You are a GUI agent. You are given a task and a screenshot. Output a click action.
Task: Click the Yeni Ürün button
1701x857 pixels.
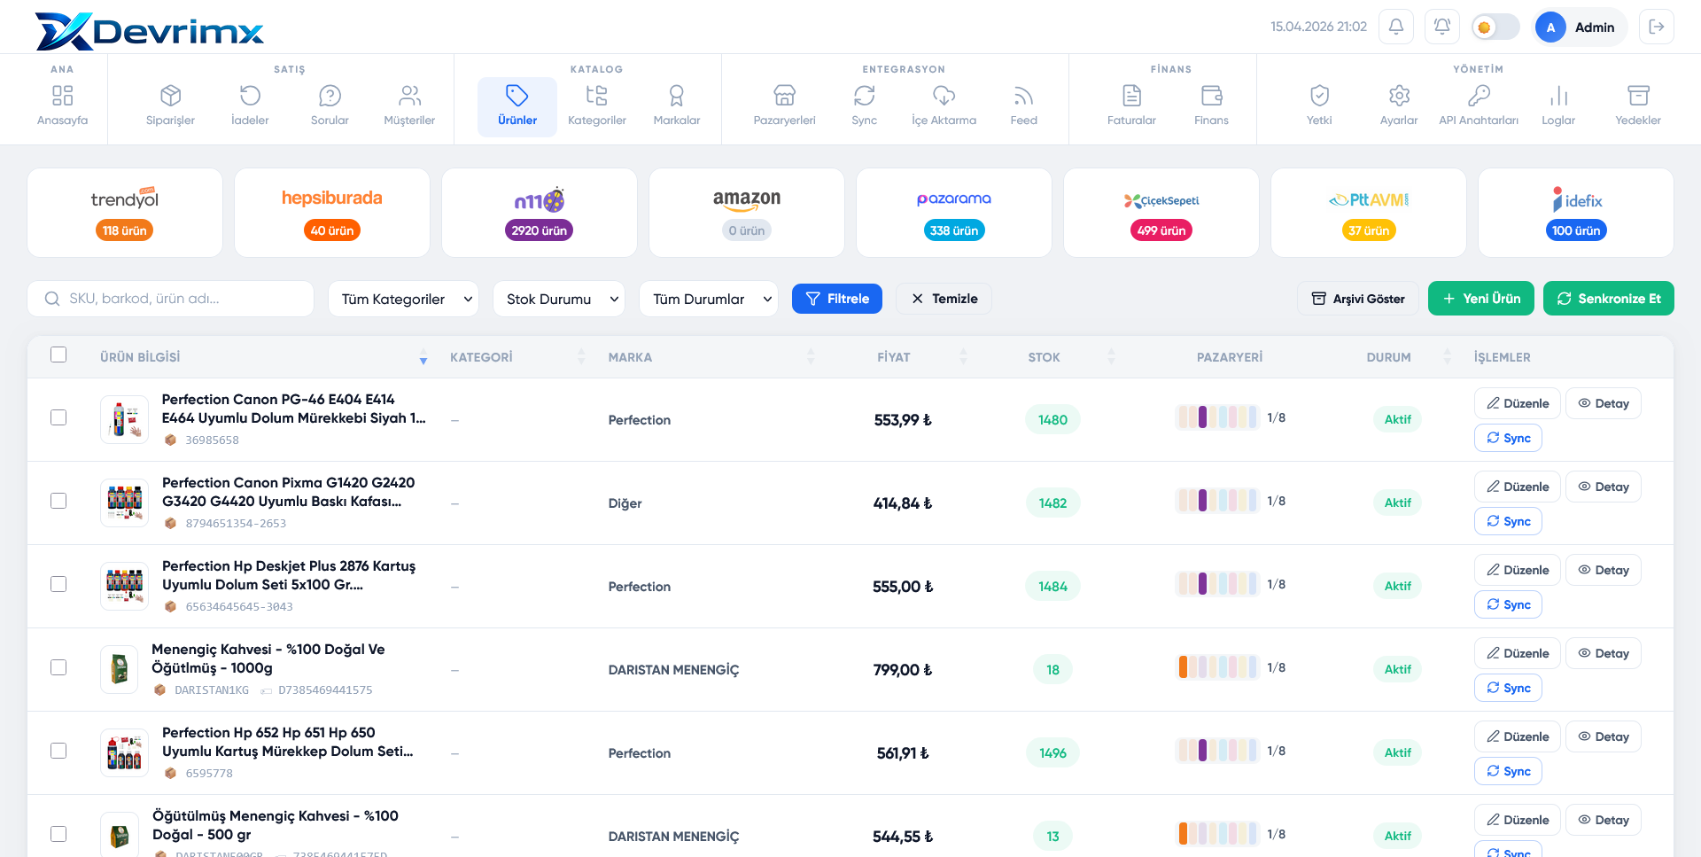pos(1481,299)
